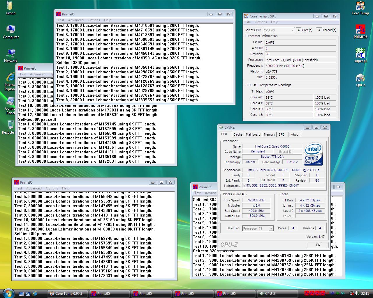Open the Options menu in the 320K Prime95 window
The image size is (373, 298).
[x=94, y=20]
